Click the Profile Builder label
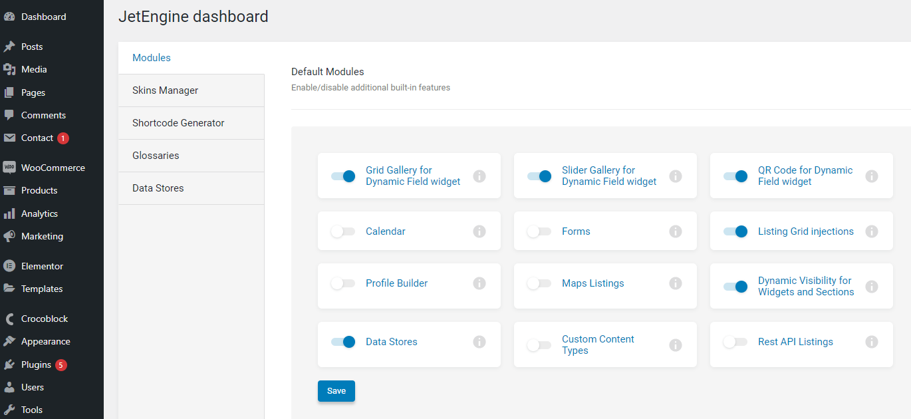 click(397, 283)
